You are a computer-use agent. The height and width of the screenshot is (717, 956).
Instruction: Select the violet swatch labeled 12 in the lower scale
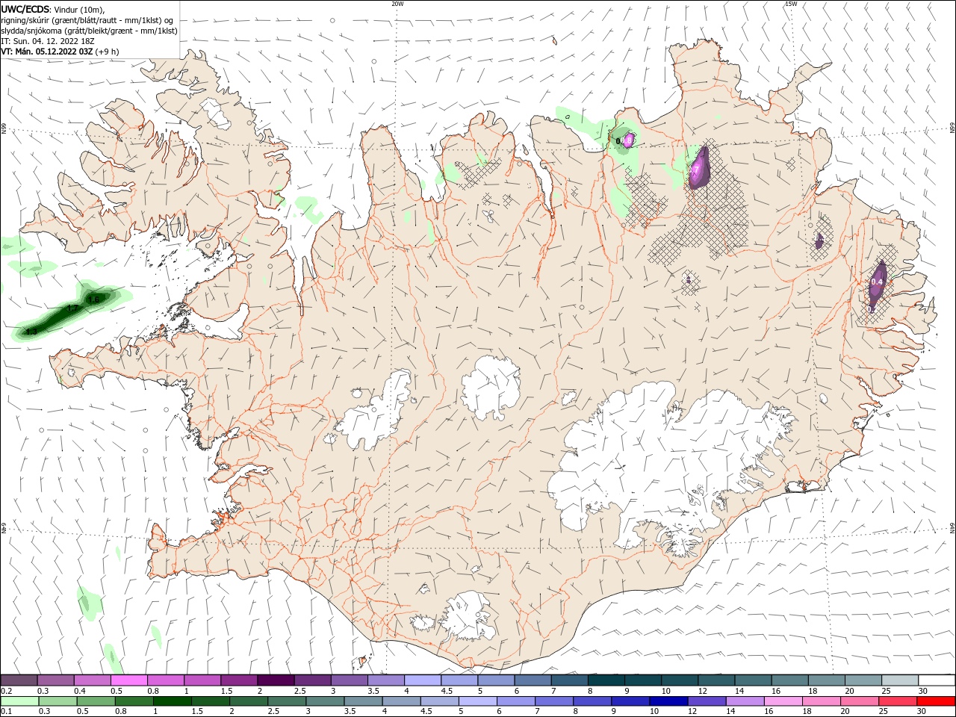pyautogui.click(x=707, y=701)
